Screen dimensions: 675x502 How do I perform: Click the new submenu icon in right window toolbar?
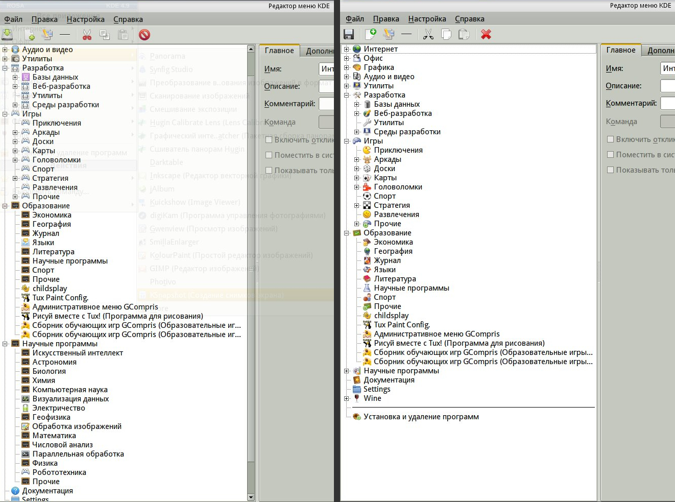389,34
